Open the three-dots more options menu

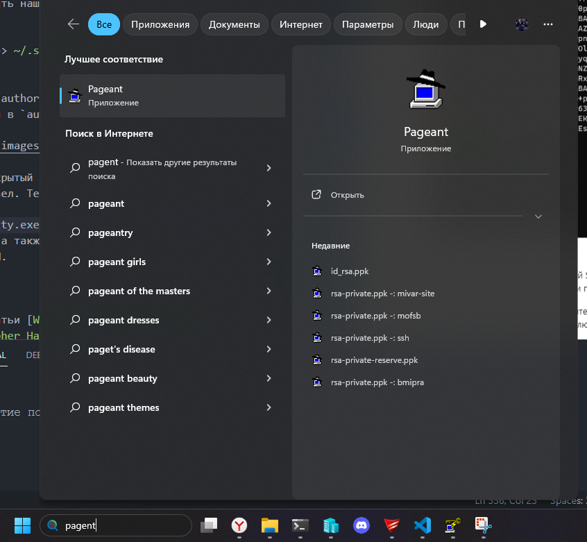point(548,24)
